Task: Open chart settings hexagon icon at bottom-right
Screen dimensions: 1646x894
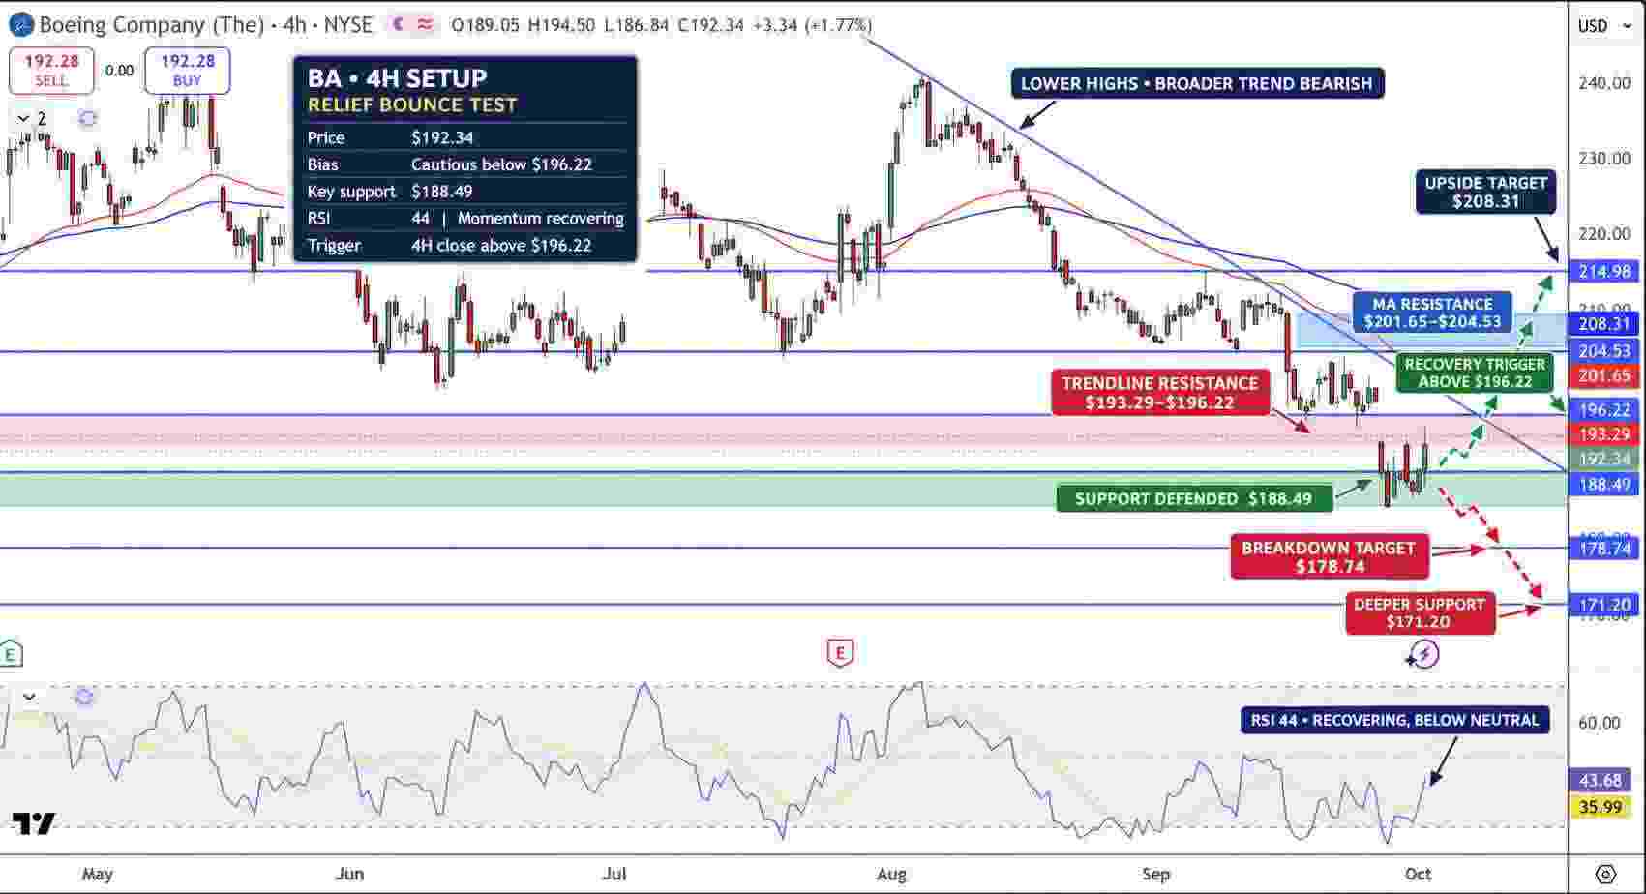Action: tap(1605, 874)
